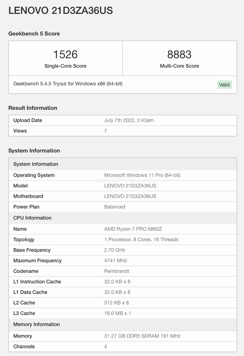This screenshot has height=356, width=244.
Task: Click the Maximum Frequency value 4741 MHz
Action: click(x=116, y=261)
